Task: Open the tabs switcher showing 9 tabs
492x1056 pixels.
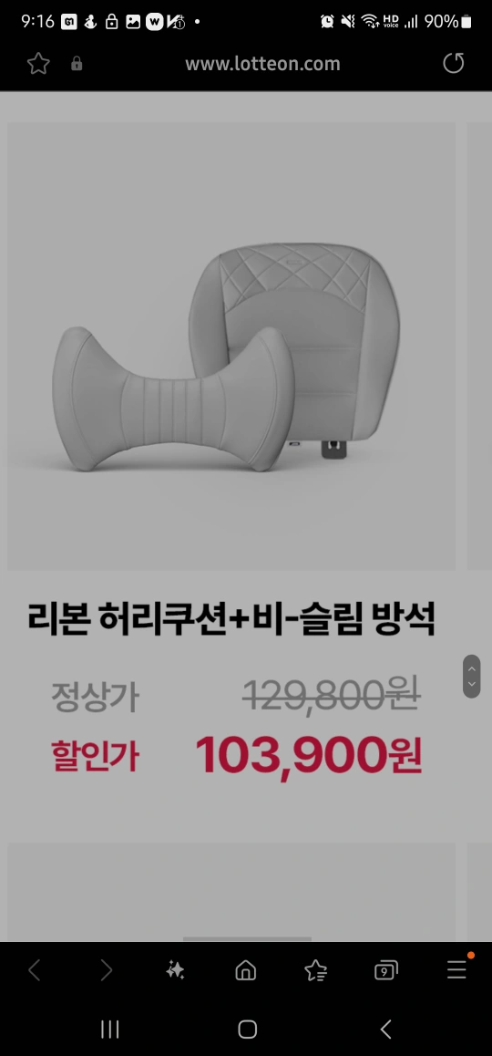Action: (385, 970)
